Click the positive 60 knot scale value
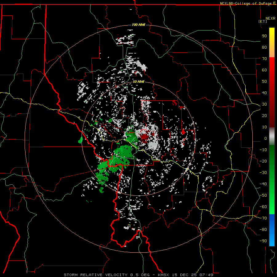 [x=264, y=70]
